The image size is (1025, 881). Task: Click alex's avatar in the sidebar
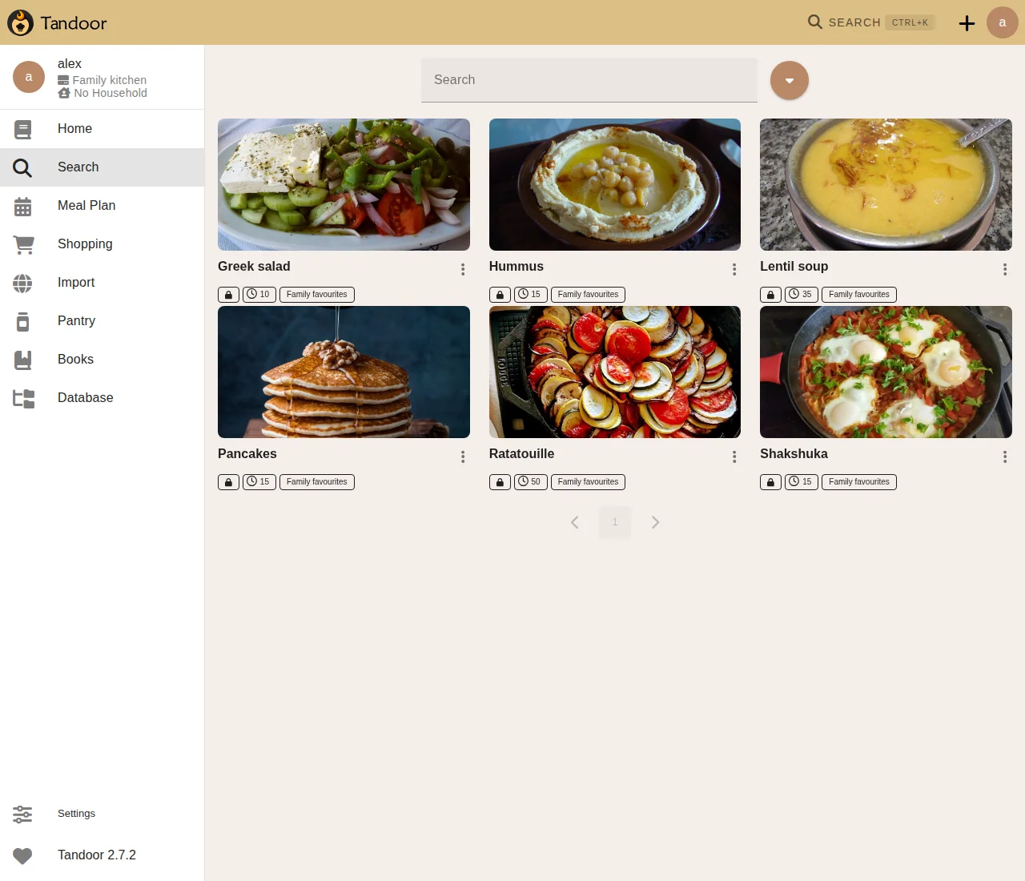(29, 77)
